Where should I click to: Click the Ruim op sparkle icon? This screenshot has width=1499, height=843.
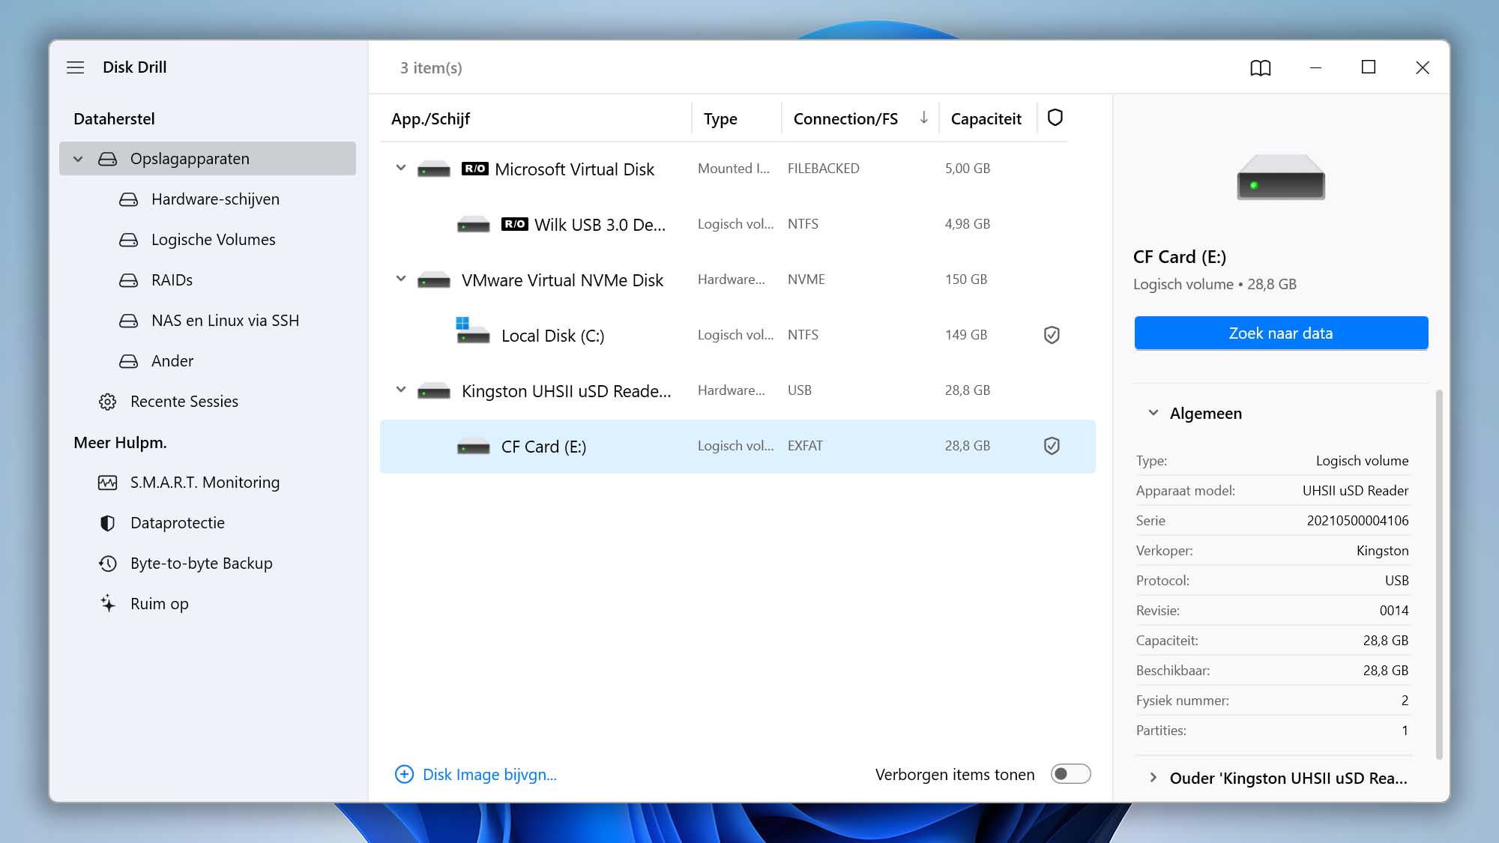point(108,603)
